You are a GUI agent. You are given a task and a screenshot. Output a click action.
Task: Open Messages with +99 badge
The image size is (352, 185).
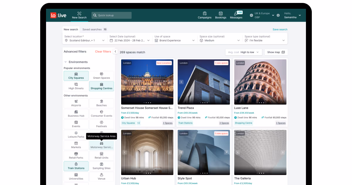pos(236,15)
